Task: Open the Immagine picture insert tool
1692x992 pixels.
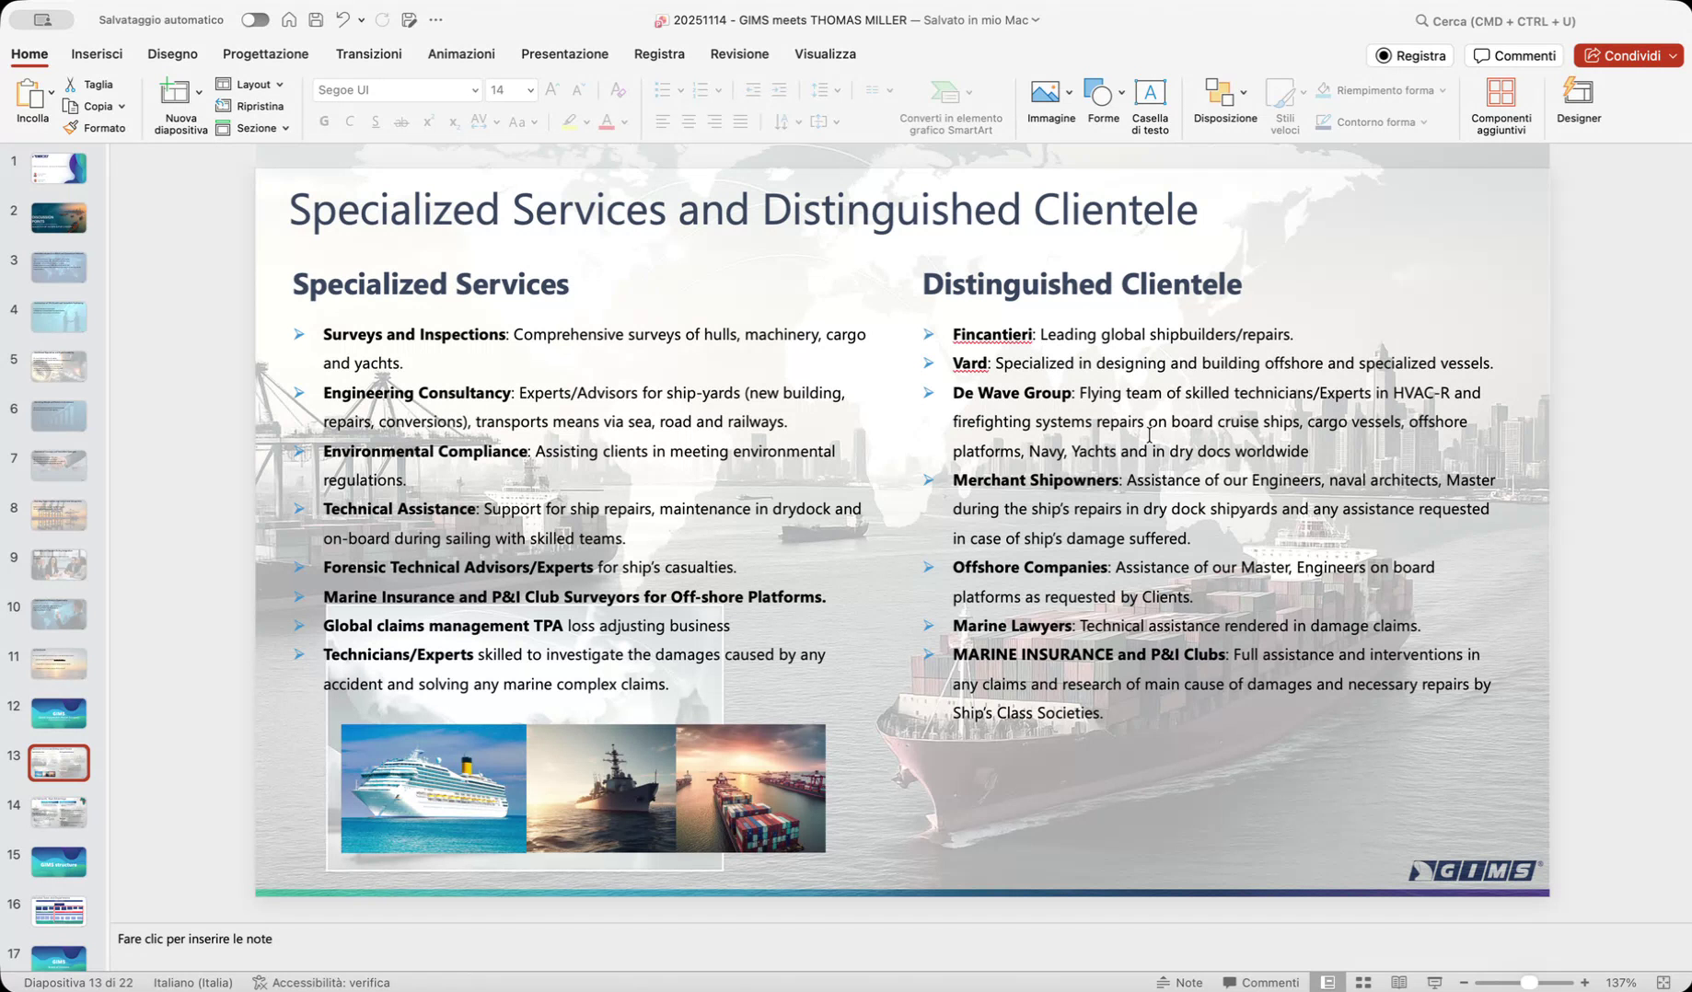Action: [x=1045, y=93]
